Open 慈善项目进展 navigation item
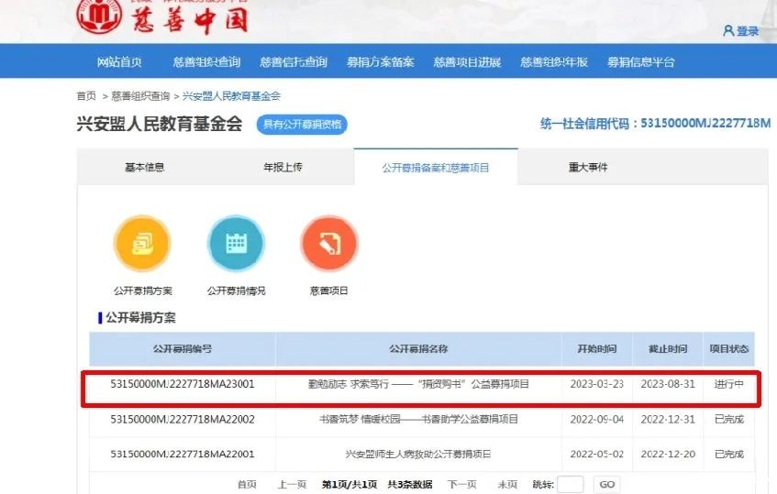The width and height of the screenshot is (777, 494). pos(467,62)
